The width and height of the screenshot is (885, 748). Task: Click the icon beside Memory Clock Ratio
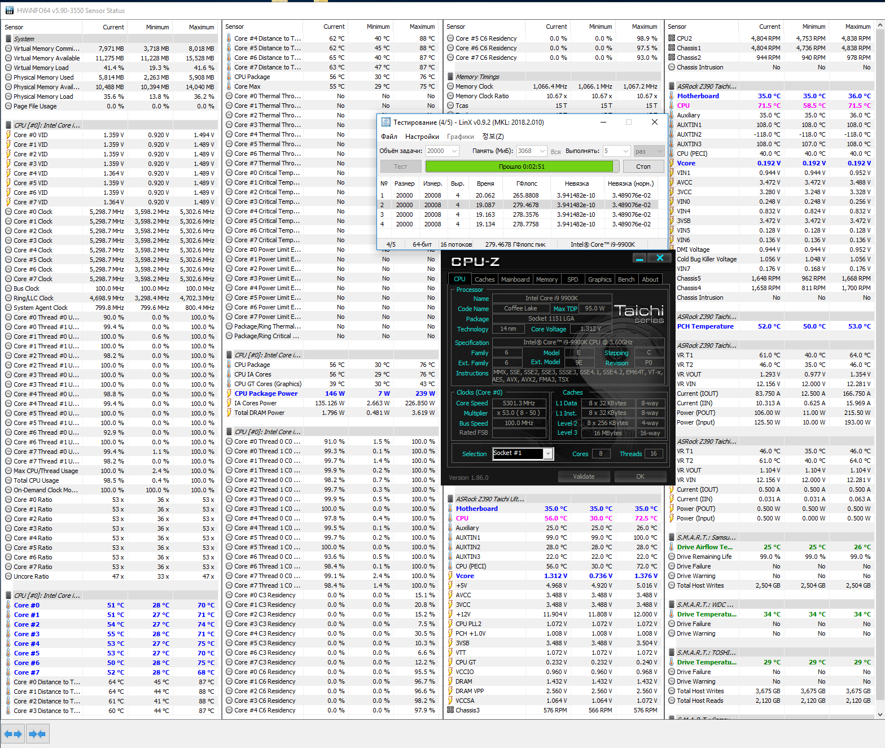coord(450,96)
